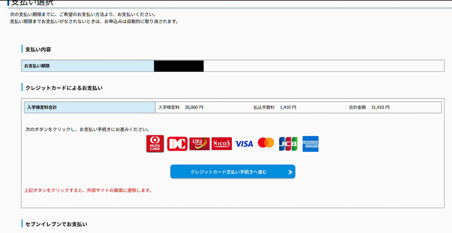Click the クレジットカードによるお支払い heading
The width and height of the screenshot is (452, 233).
click(x=64, y=88)
